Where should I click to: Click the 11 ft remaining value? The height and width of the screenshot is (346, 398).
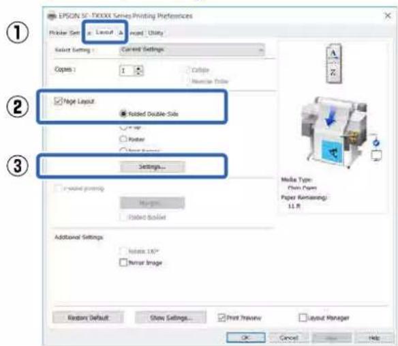click(294, 205)
